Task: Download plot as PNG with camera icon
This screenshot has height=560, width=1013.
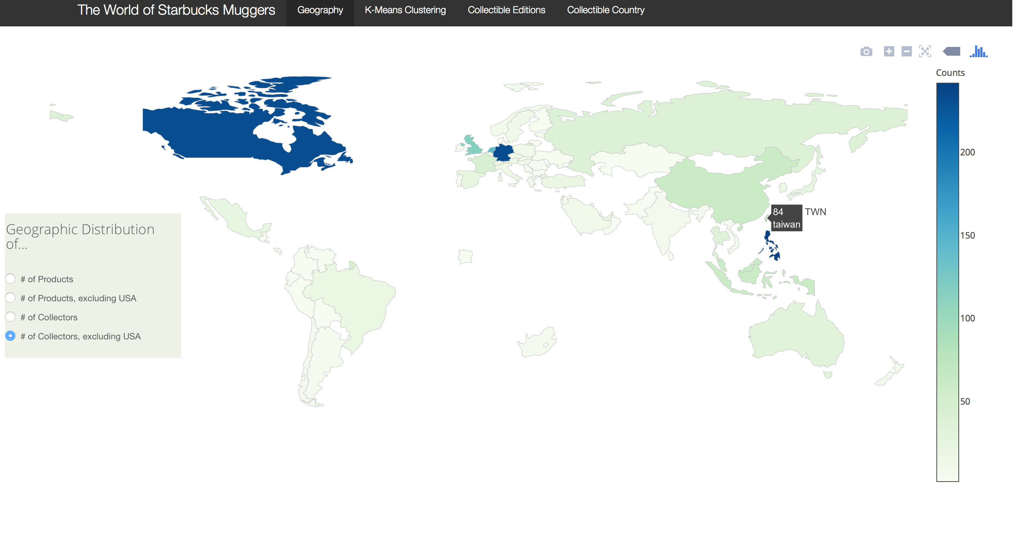Action: pos(866,52)
